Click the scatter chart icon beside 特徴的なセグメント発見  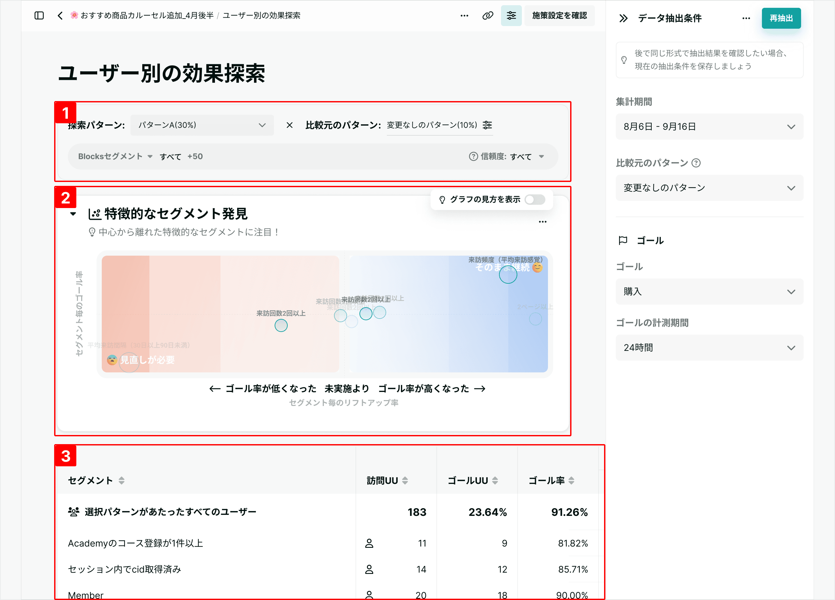pyautogui.click(x=95, y=214)
